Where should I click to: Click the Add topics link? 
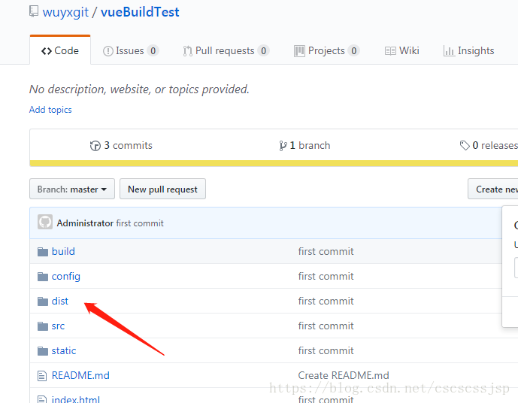pyautogui.click(x=50, y=110)
